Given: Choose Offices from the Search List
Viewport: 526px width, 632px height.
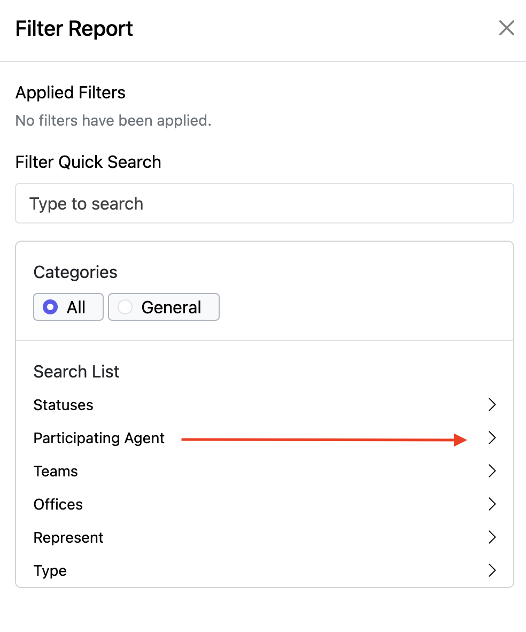Looking at the screenshot, I should (58, 504).
